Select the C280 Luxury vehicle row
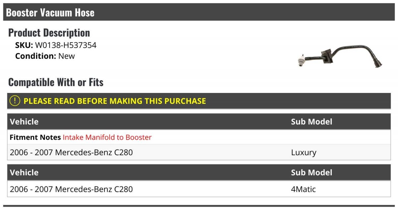 [x=199, y=152]
